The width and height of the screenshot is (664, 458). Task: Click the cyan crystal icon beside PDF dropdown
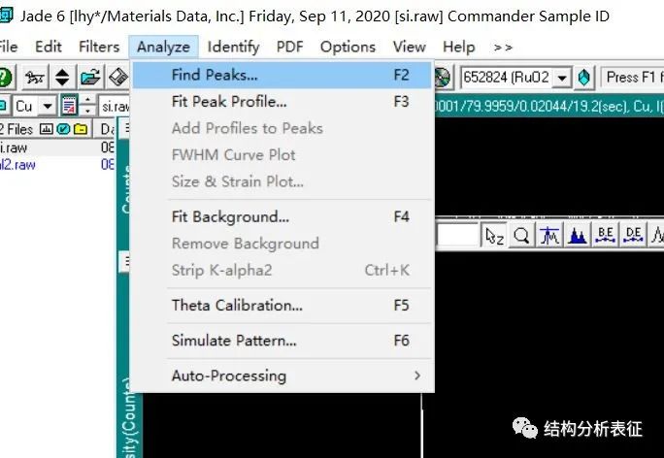(x=584, y=78)
